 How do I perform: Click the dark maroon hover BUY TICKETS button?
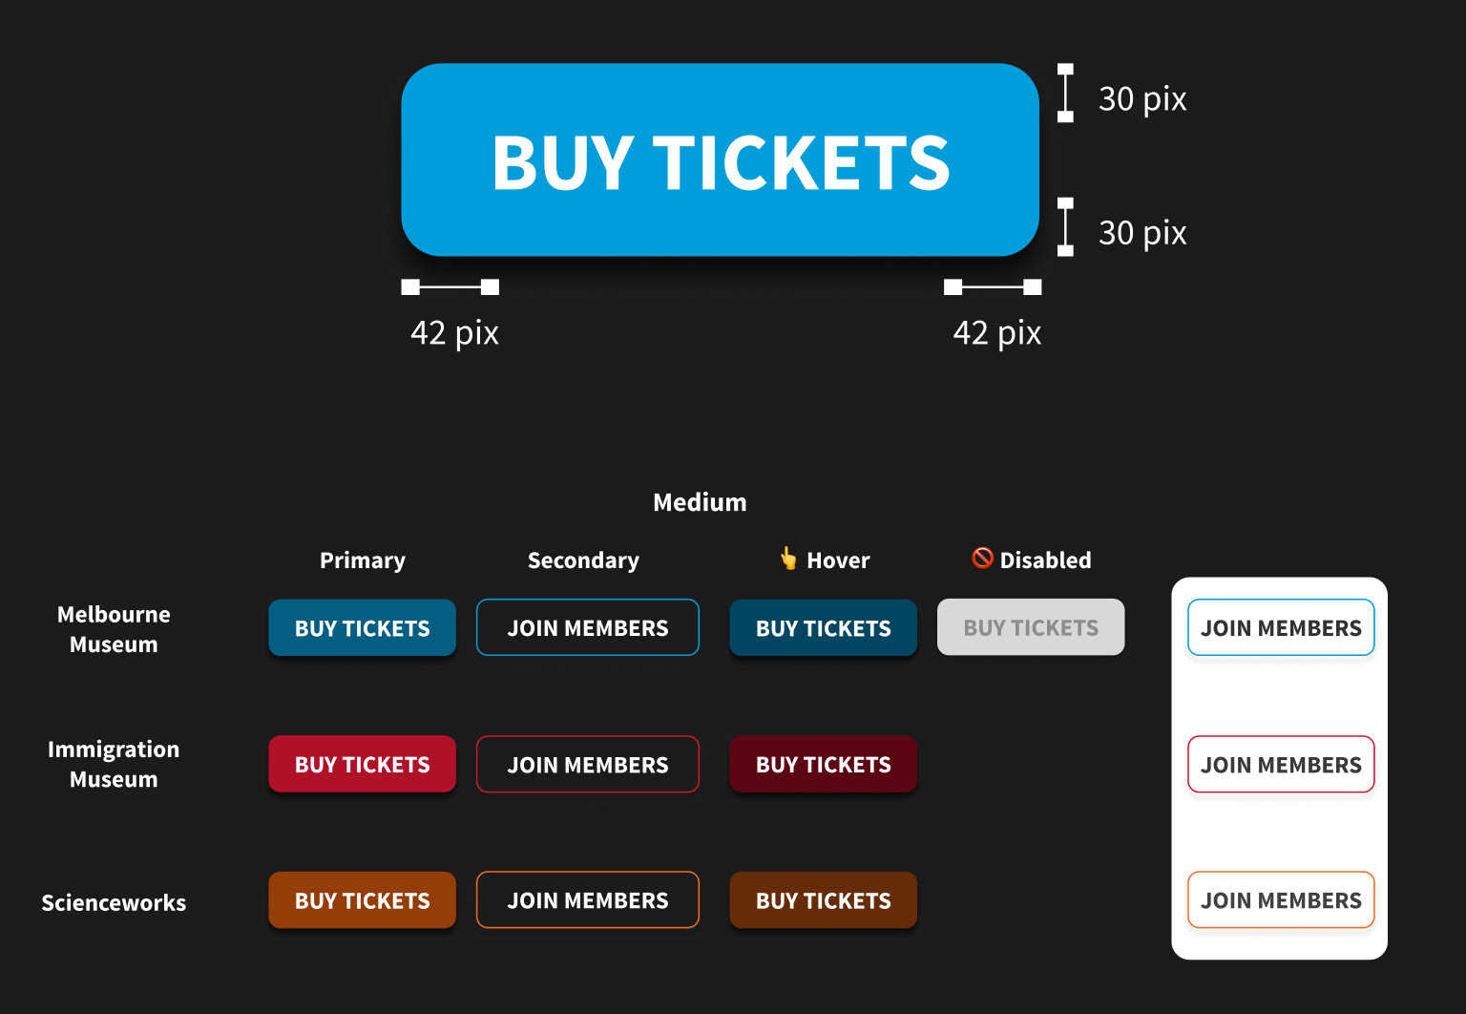click(x=823, y=764)
